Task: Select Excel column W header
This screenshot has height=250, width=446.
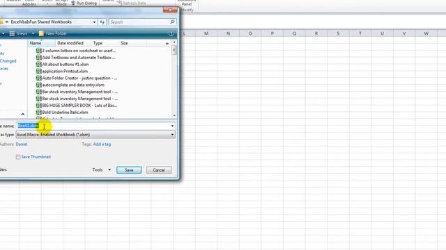Action: click(x=426, y=33)
